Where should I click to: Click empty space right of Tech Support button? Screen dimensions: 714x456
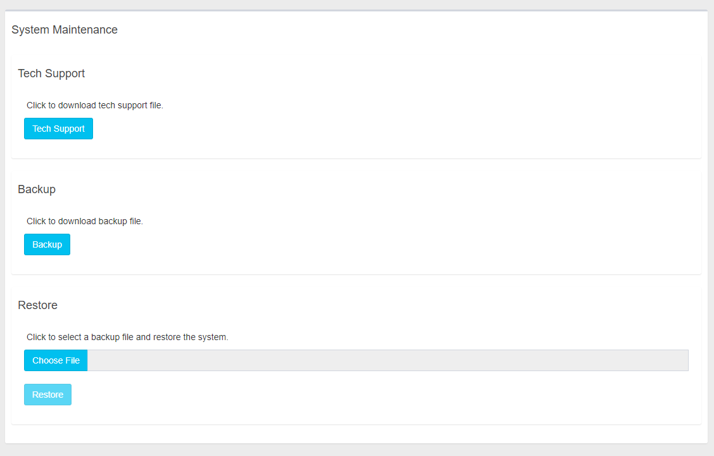(x=380, y=129)
